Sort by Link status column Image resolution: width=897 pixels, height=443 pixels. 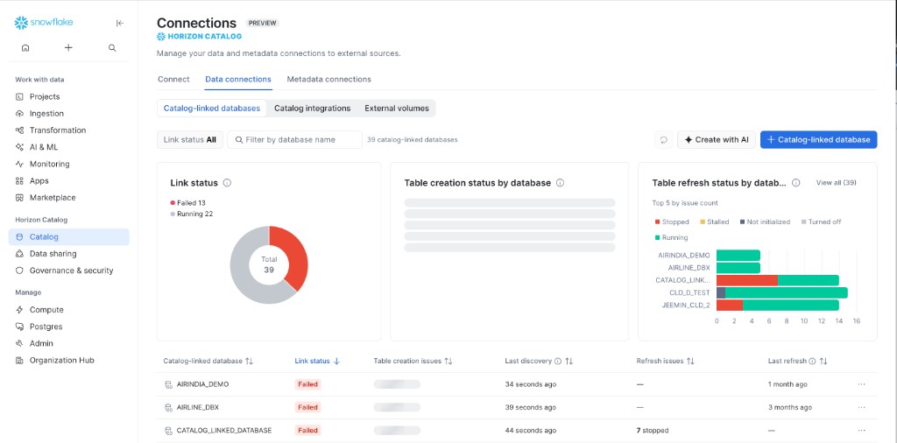(317, 362)
